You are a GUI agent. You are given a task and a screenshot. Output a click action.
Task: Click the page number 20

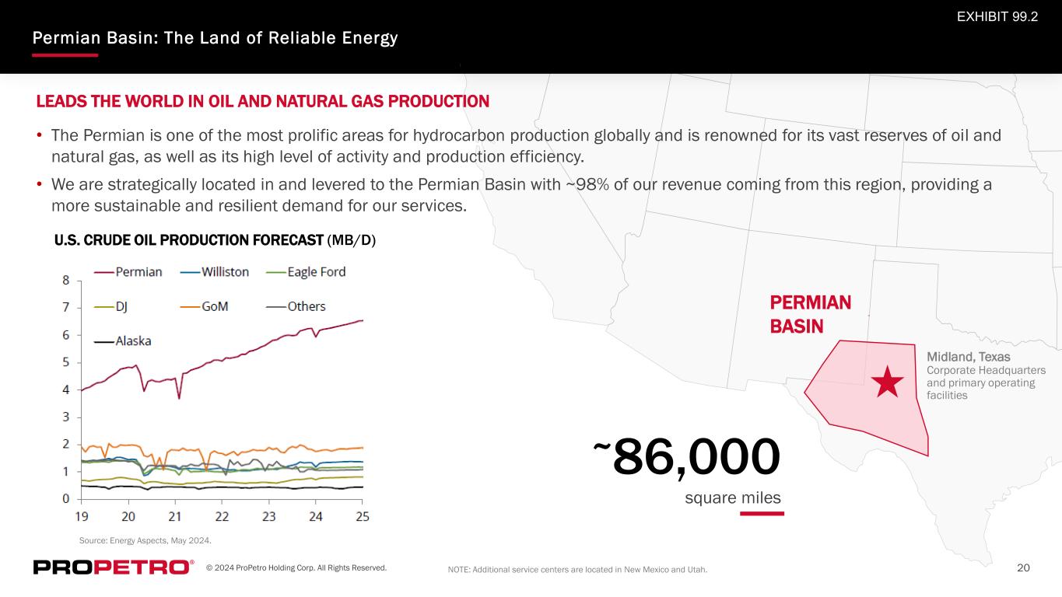[1024, 568]
